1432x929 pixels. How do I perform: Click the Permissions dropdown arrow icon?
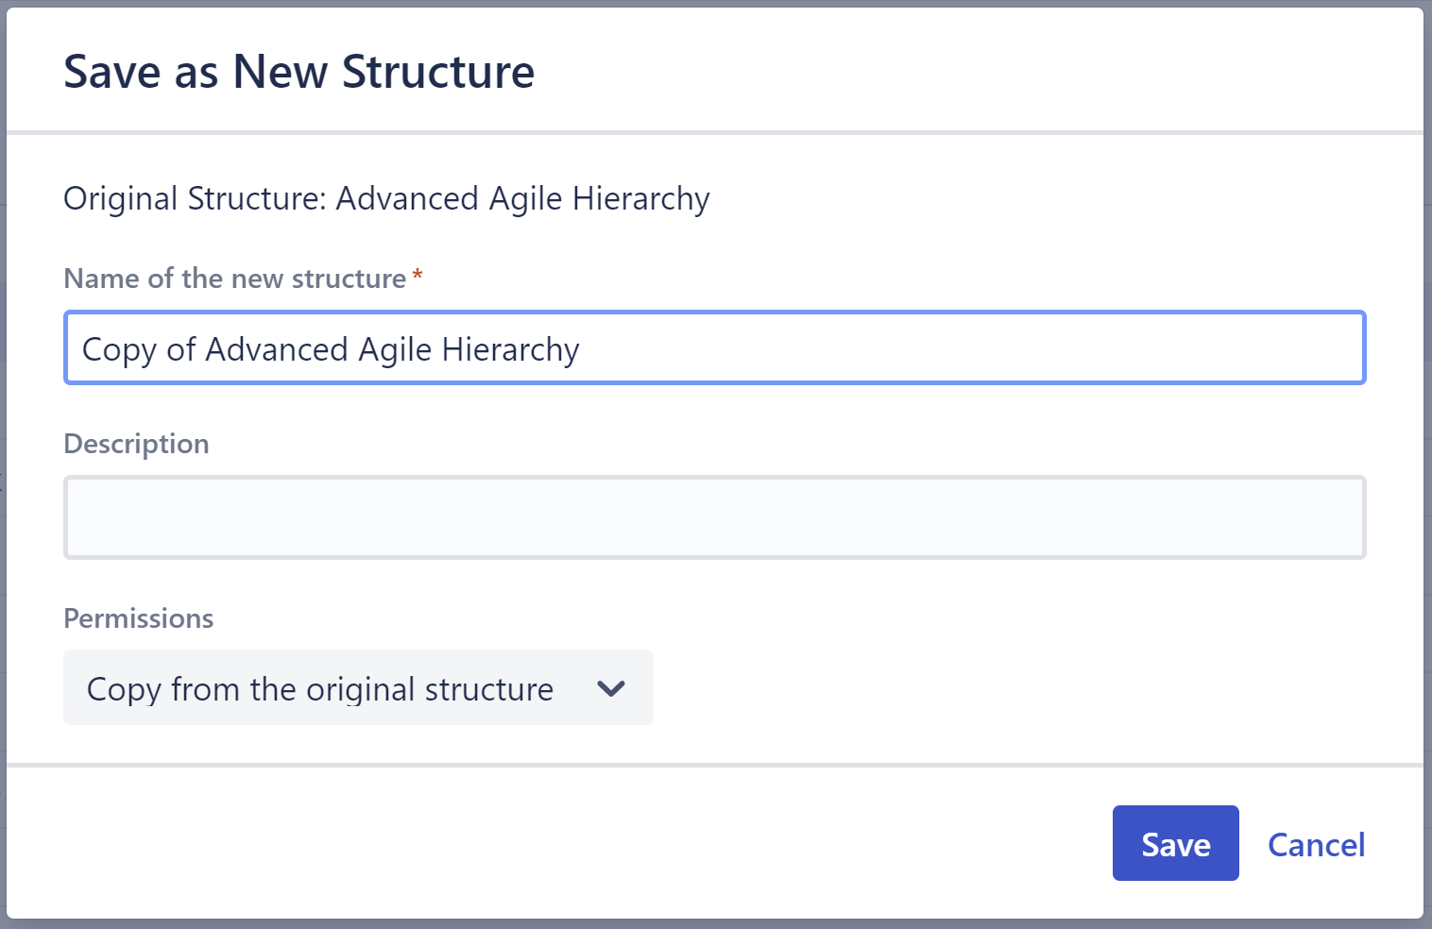click(610, 688)
